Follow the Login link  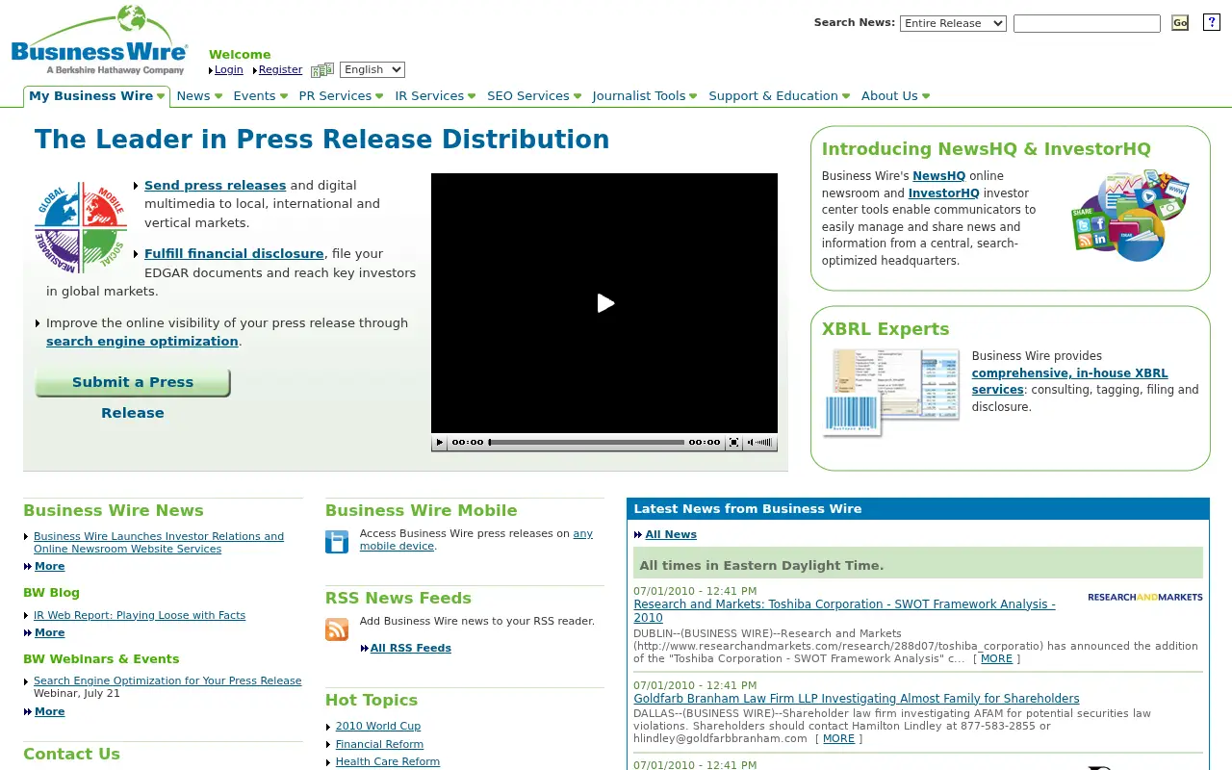tap(229, 69)
